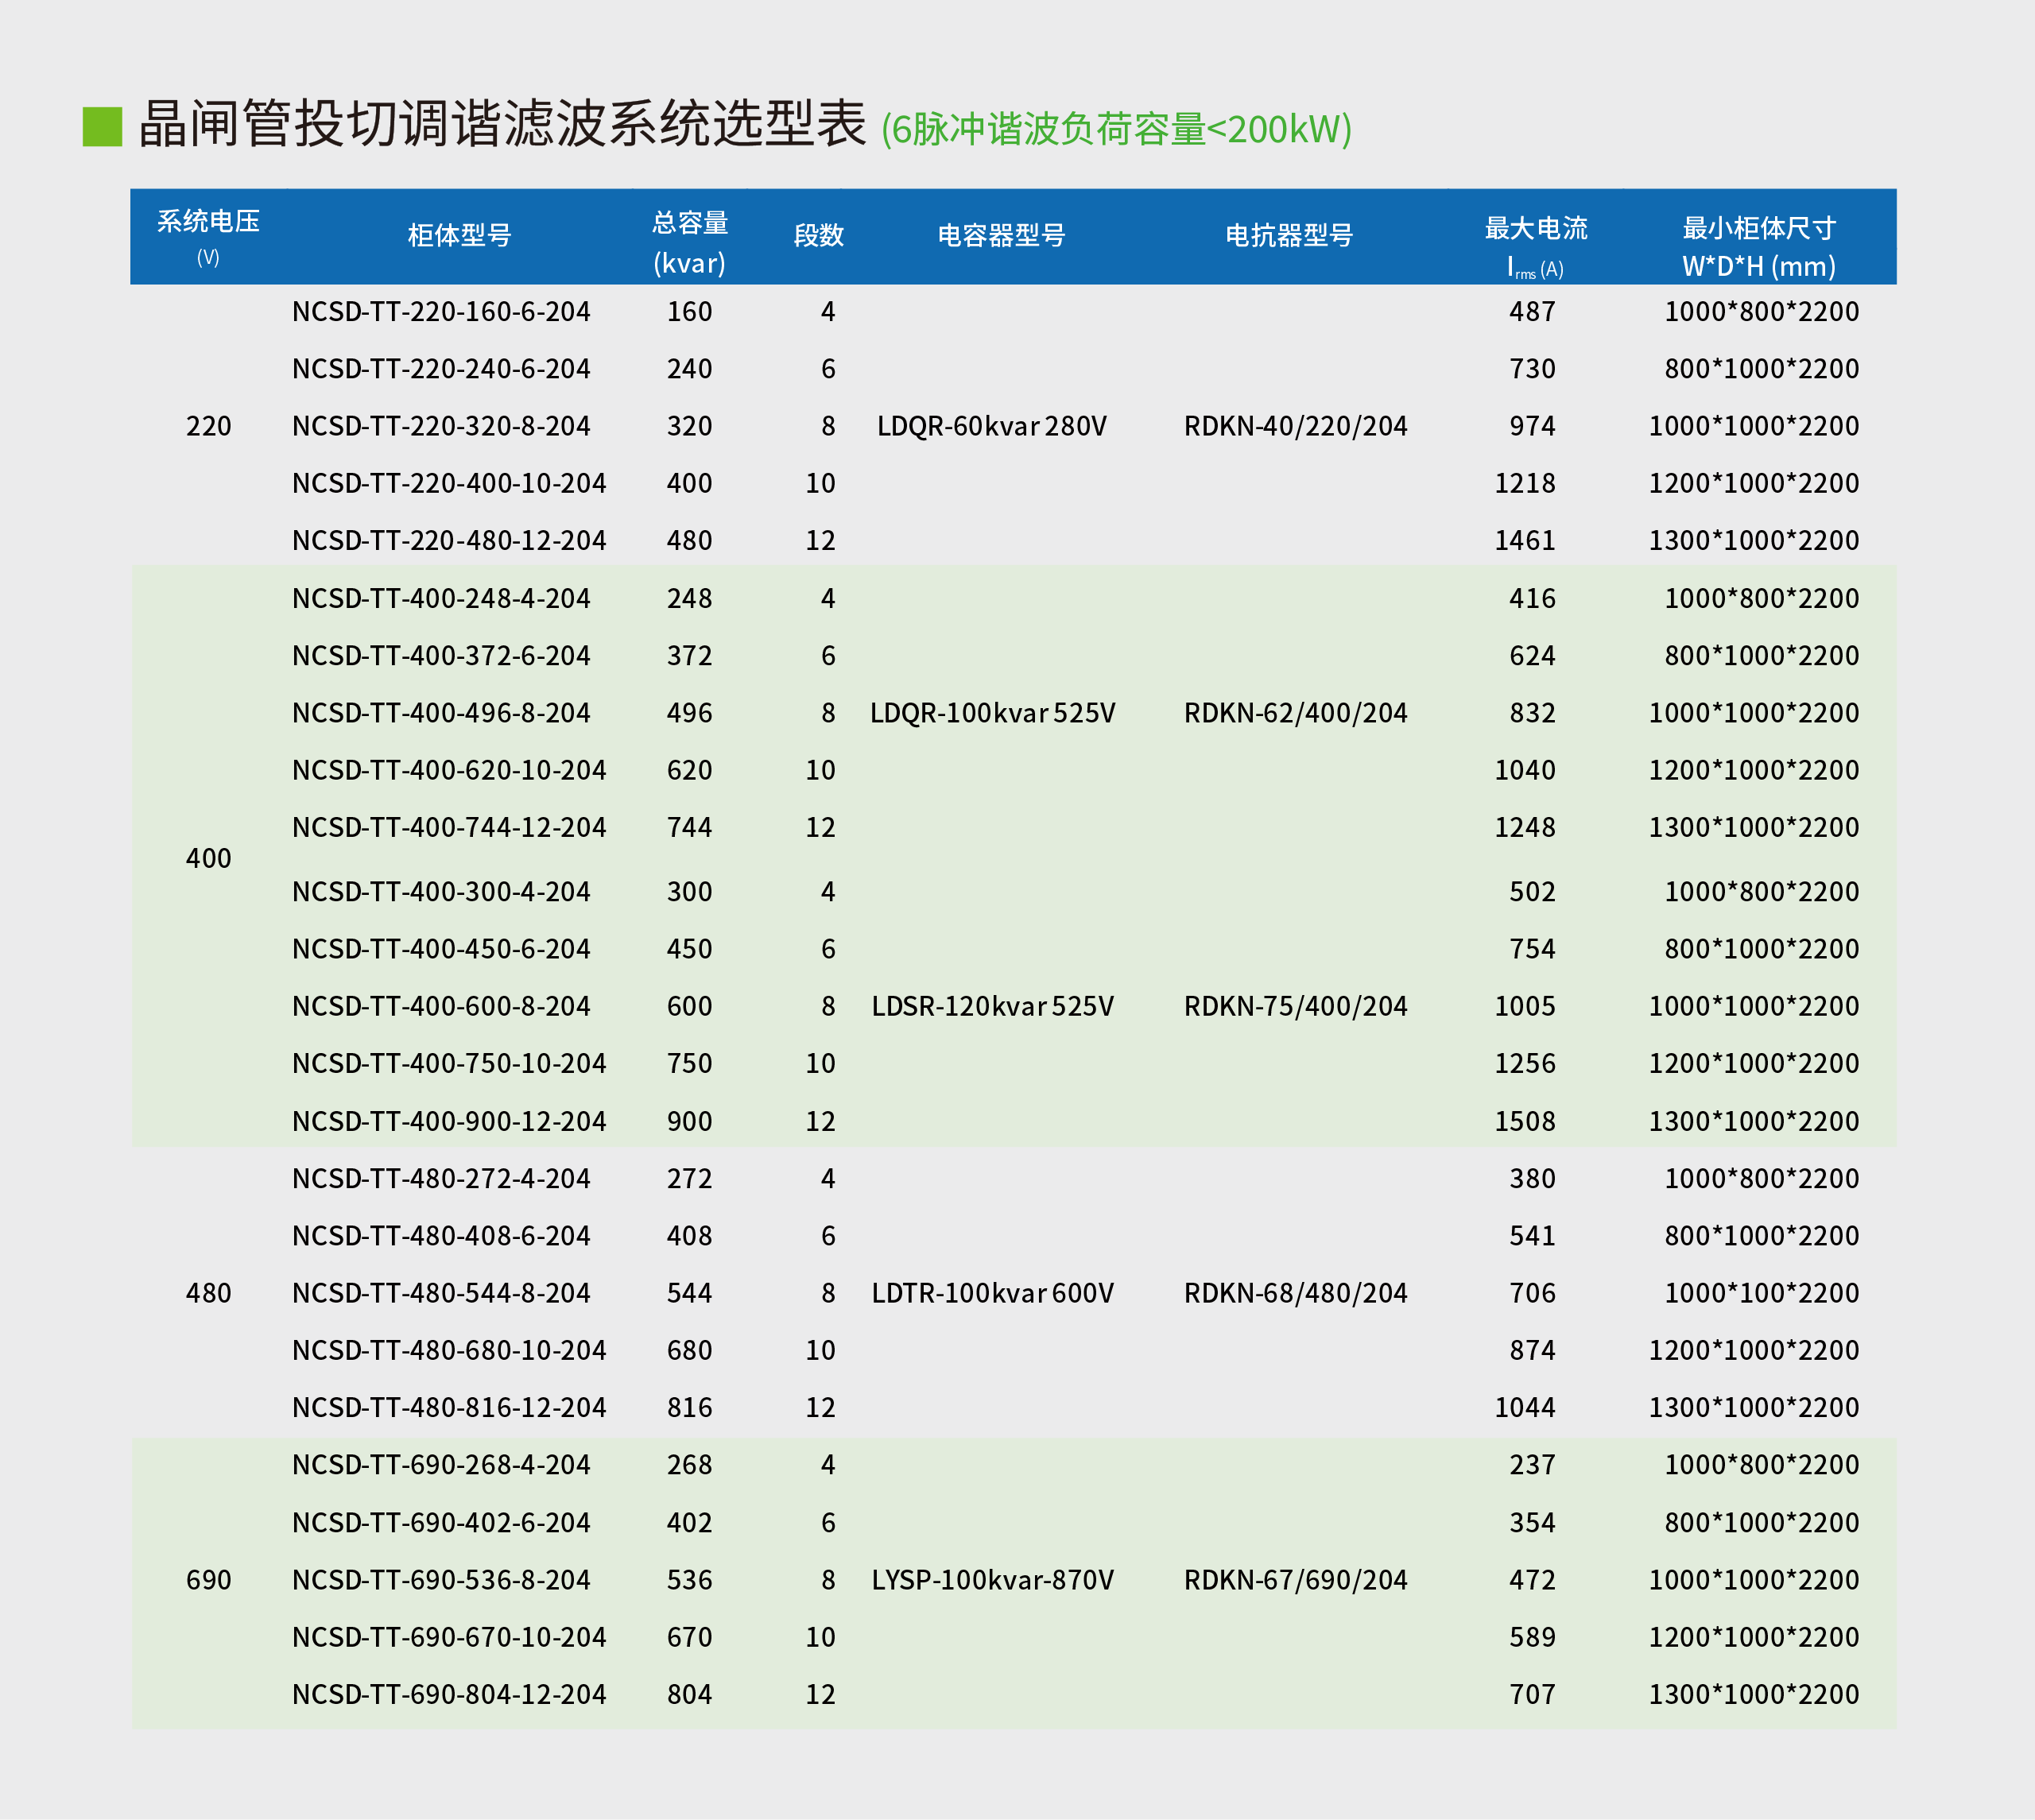
Task: Click capacitor model LDQR-60kvar 280V
Action: (x=992, y=427)
